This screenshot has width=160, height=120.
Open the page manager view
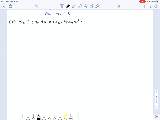tap(156, 6)
